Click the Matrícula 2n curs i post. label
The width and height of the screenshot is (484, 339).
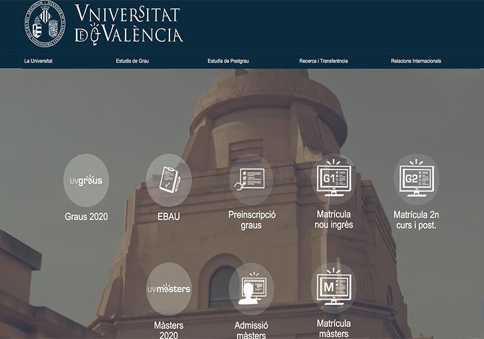(417, 220)
